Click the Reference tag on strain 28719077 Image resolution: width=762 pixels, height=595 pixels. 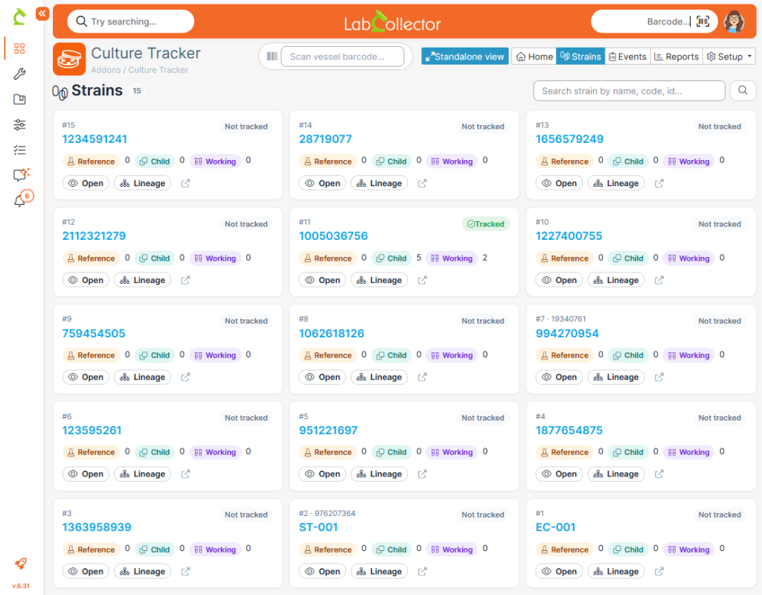[327, 161]
